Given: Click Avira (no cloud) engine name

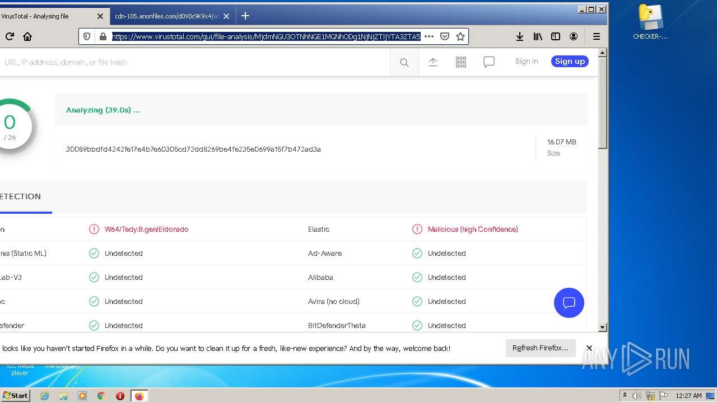Looking at the screenshot, I should click(334, 302).
